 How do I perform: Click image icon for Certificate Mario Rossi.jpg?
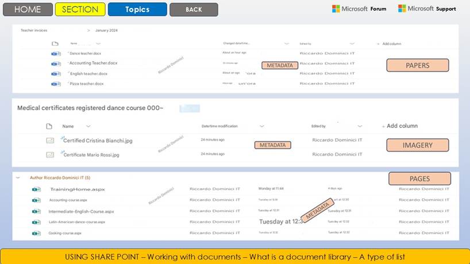[x=50, y=154]
